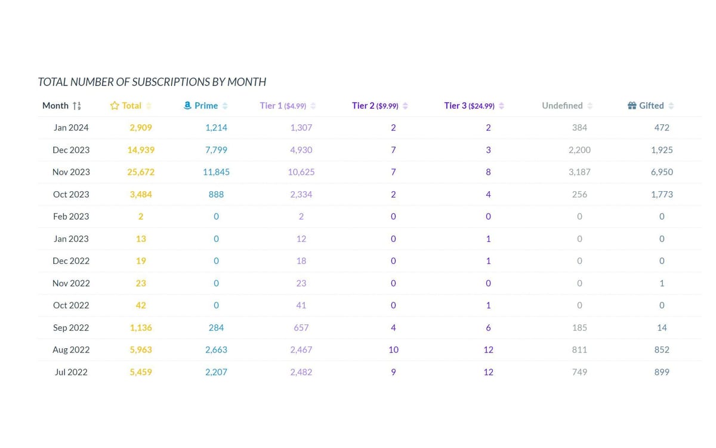716x448 pixels.
Task: Sort Tier 3 column using arrow icon
Action: (x=501, y=106)
